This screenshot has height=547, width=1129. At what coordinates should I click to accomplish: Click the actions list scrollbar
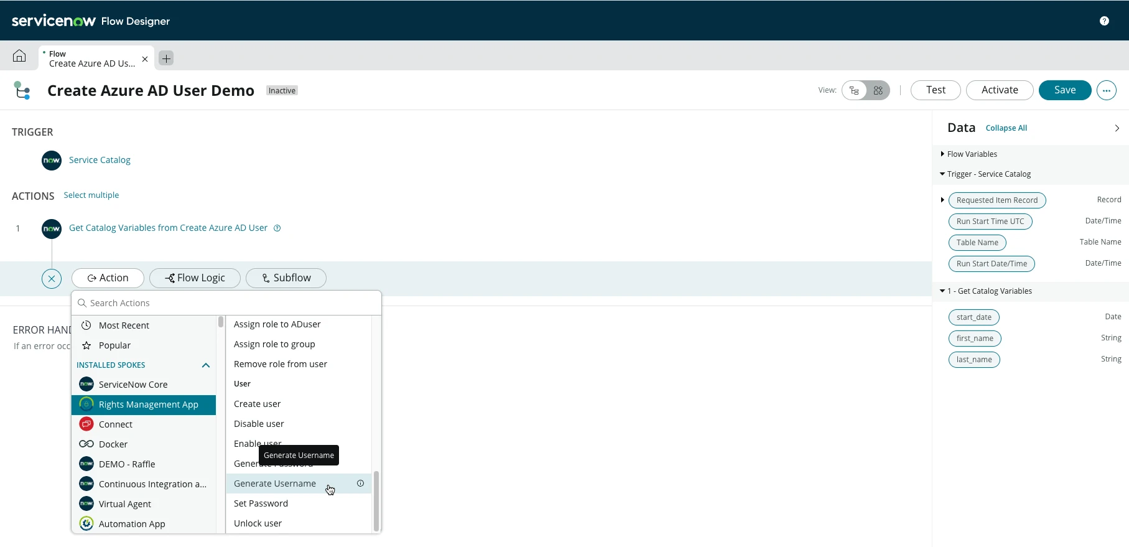click(x=376, y=501)
